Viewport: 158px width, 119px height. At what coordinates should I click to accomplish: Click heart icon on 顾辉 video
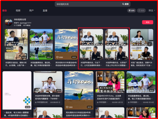(x=7, y=57)
